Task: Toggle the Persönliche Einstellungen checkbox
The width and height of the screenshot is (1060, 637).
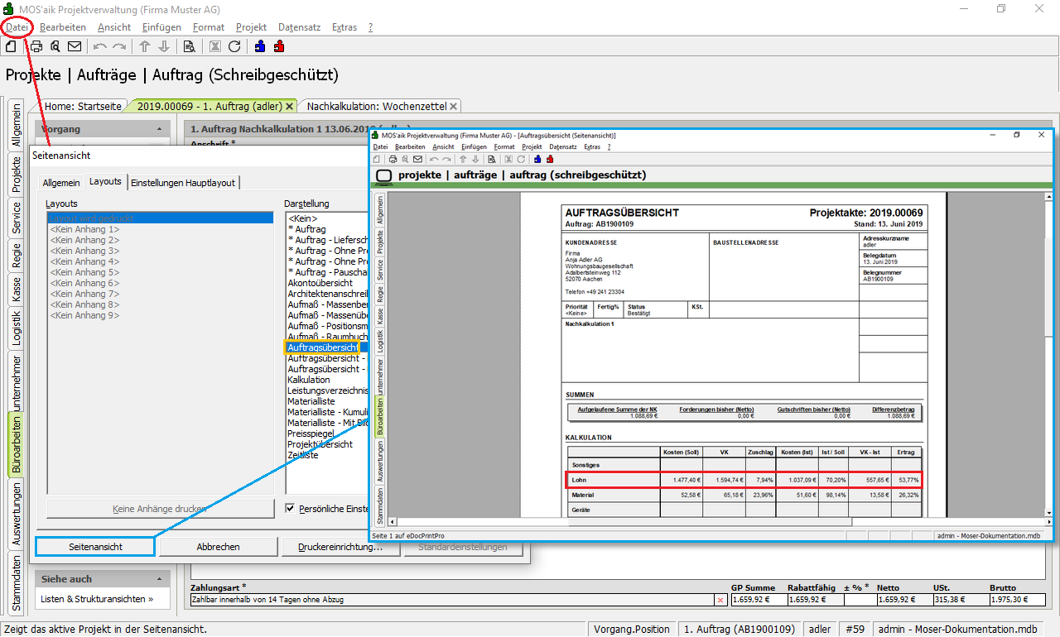Action: point(290,508)
